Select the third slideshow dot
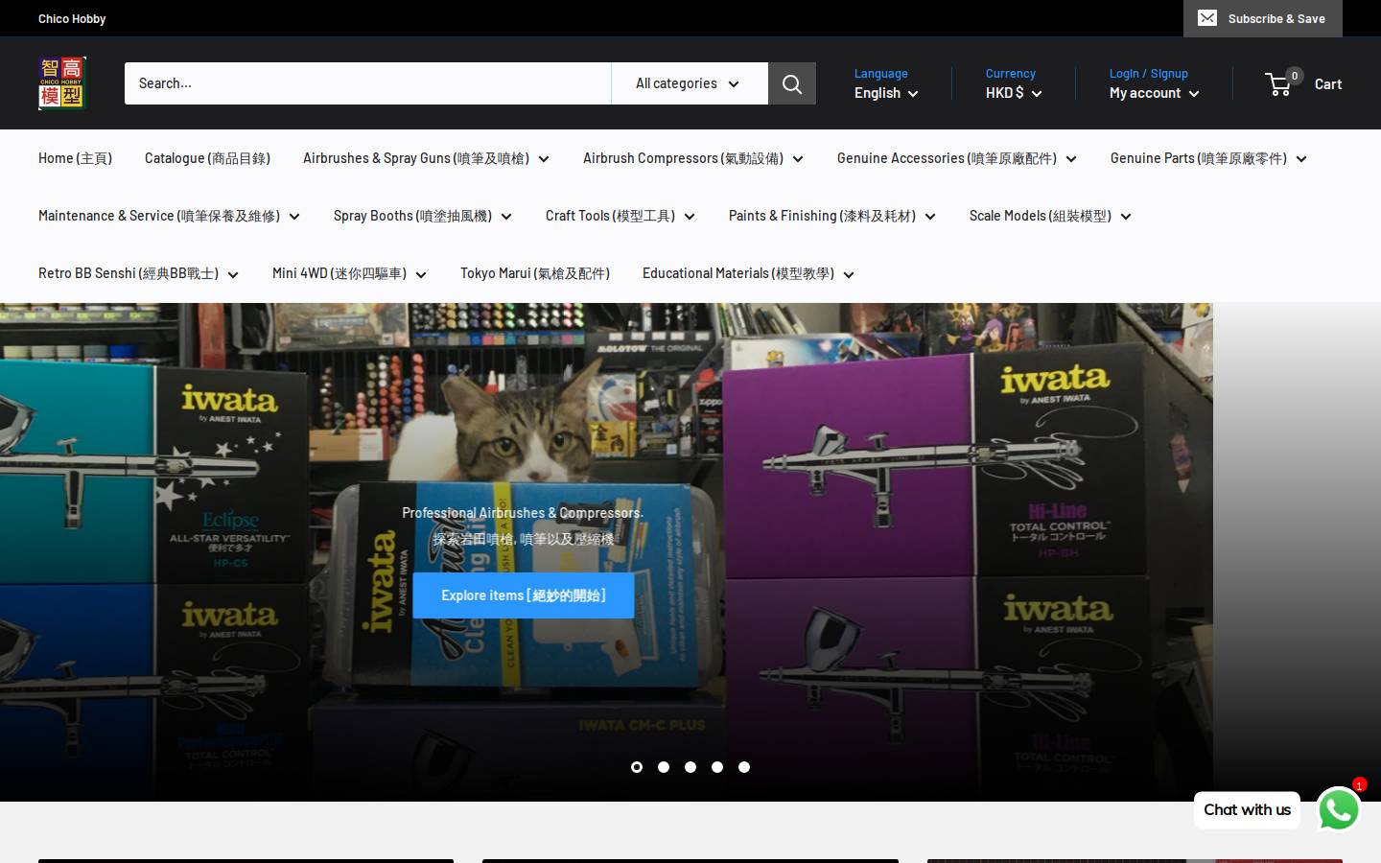The image size is (1381, 863). click(x=690, y=767)
